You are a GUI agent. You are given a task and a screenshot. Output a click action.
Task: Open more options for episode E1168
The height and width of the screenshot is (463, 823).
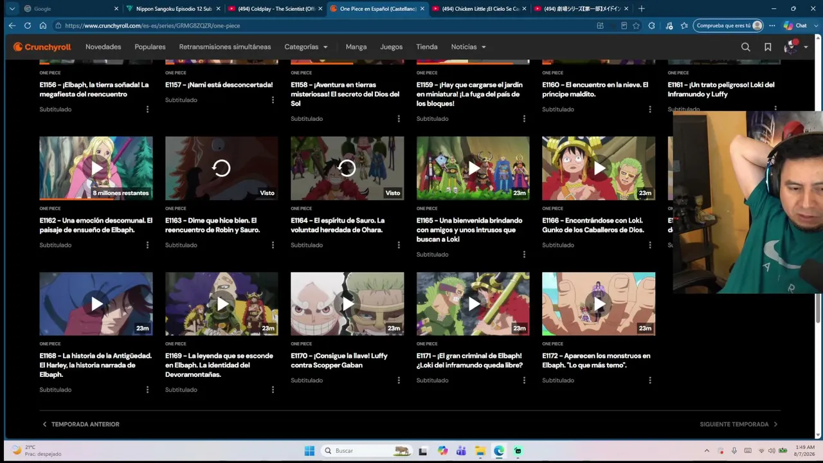(147, 390)
